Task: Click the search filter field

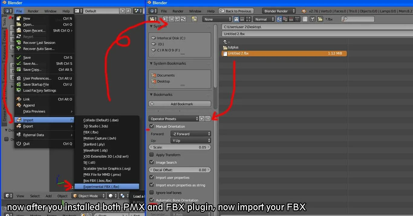Action: point(358,19)
